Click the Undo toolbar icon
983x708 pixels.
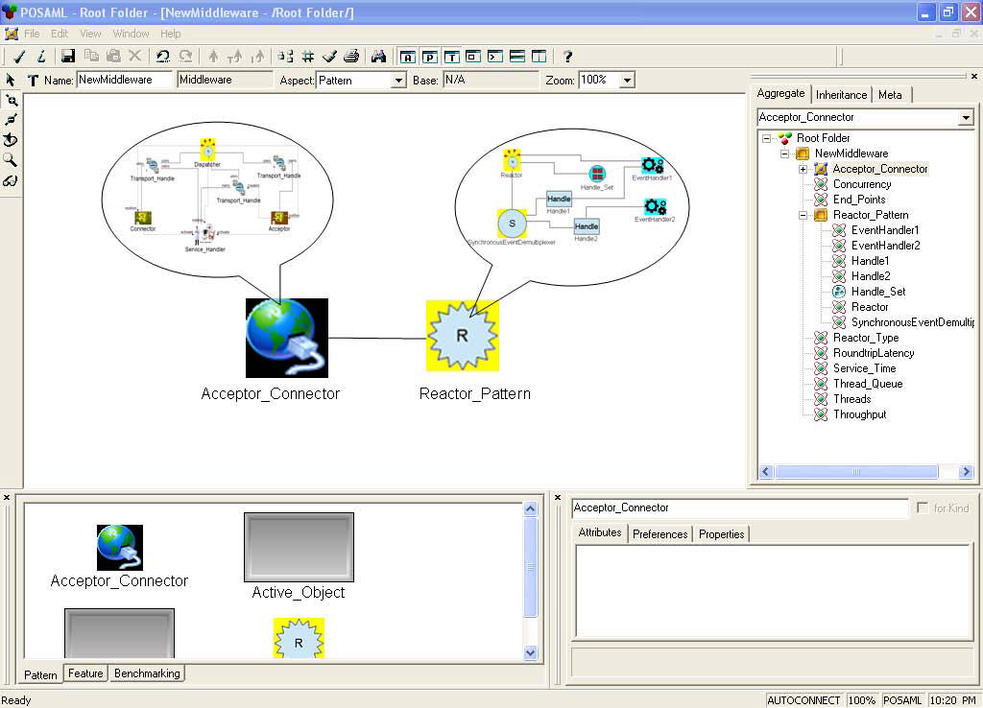pos(162,57)
